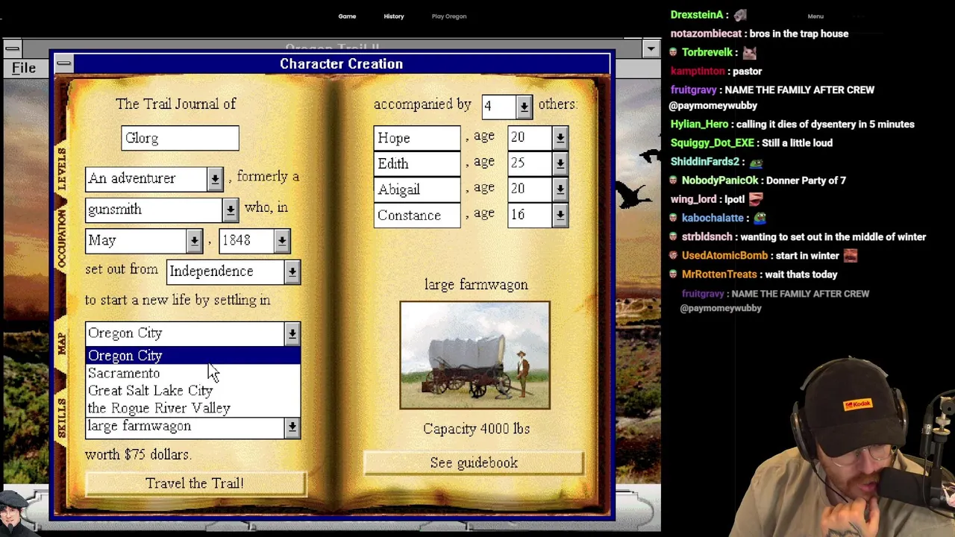Select Sacramento in the destination list
955x537 pixels.
193,373
